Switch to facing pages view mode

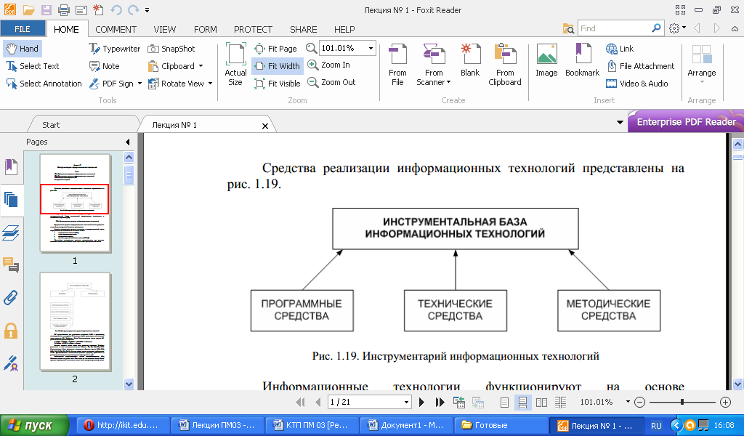coord(541,402)
